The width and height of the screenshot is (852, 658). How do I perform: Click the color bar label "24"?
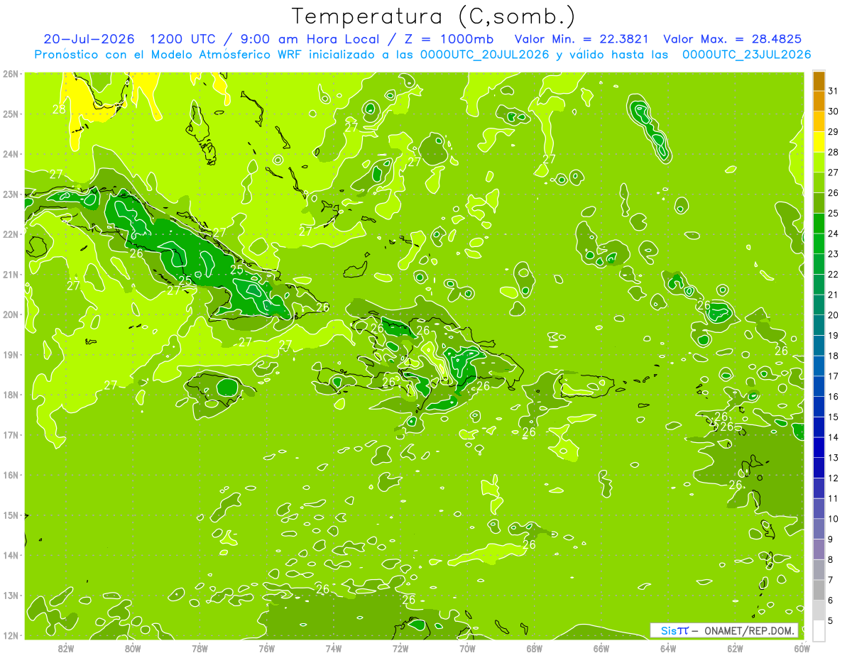(x=833, y=234)
